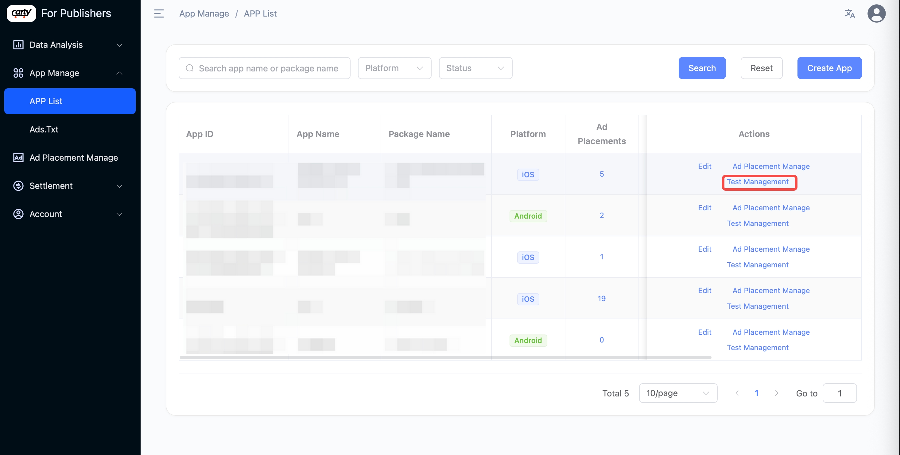Click the Ad Placement Manage sidebar icon
Image resolution: width=900 pixels, height=455 pixels.
(18, 157)
